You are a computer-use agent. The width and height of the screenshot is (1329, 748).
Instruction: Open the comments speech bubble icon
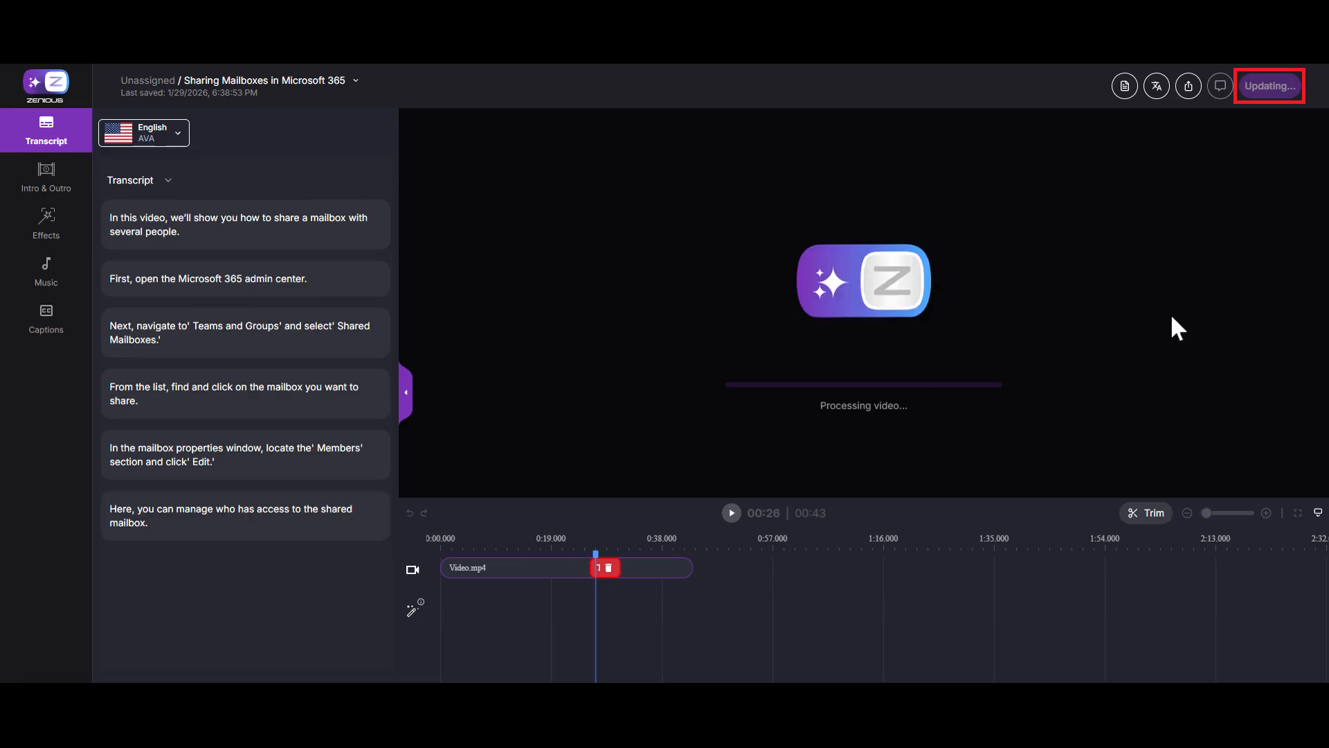pos(1220,86)
